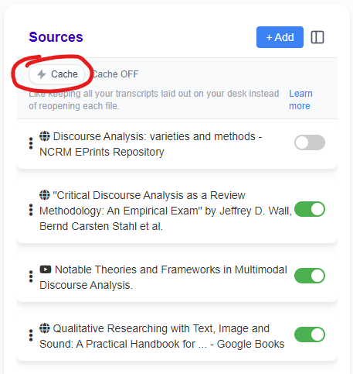This screenshot has width=353, height=374.
Task: Click the lightning bolt Cache icon
Action: tap(42, 74)
